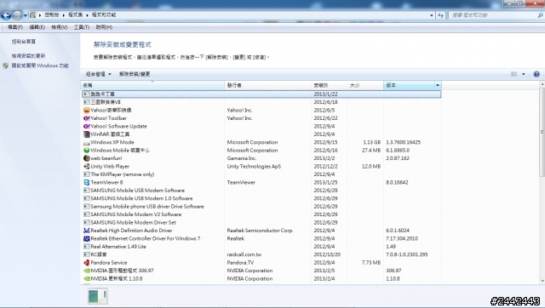
Task: Click Microsoft Corporation publisher for Windows XP Mode
Action: tap(252, 142)
